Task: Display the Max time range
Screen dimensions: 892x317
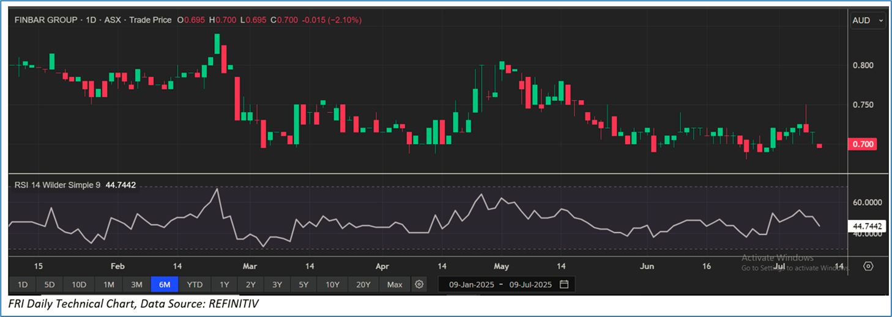Action: click(x=395, y=285)
